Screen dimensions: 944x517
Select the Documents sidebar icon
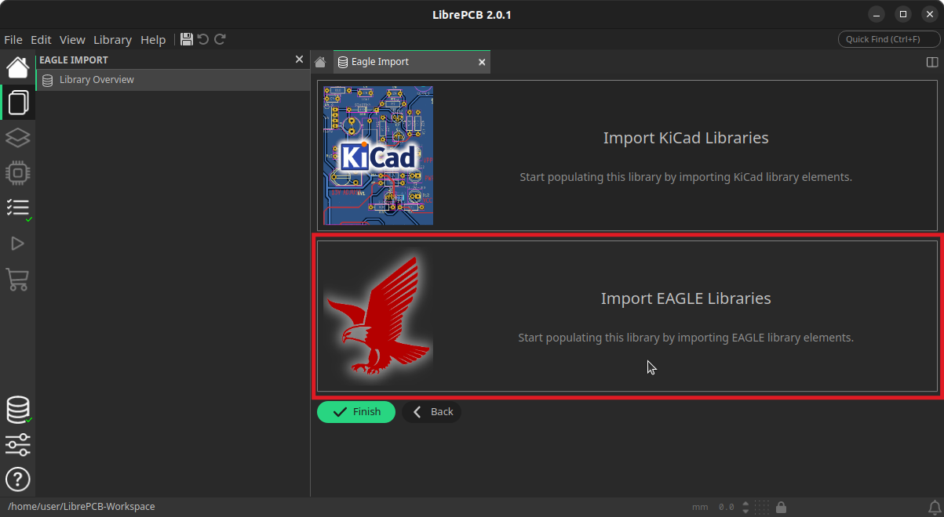pyautogui.click(x=17, y=103)
